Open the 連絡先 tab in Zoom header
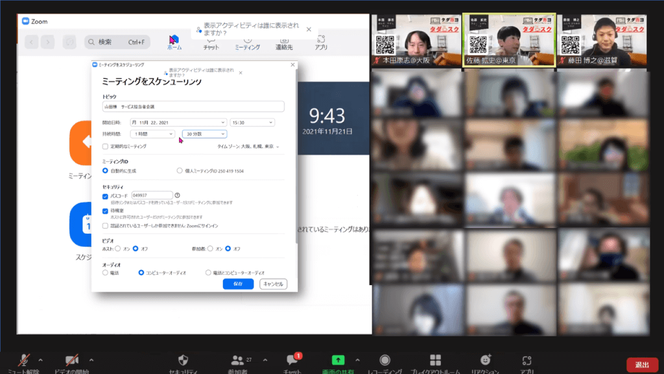 pos(284,44)
